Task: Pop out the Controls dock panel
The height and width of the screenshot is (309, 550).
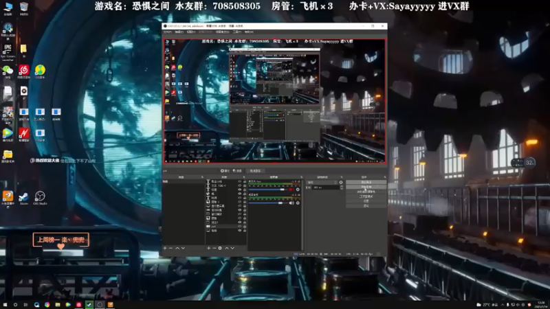Action: [x=385, y=177]
